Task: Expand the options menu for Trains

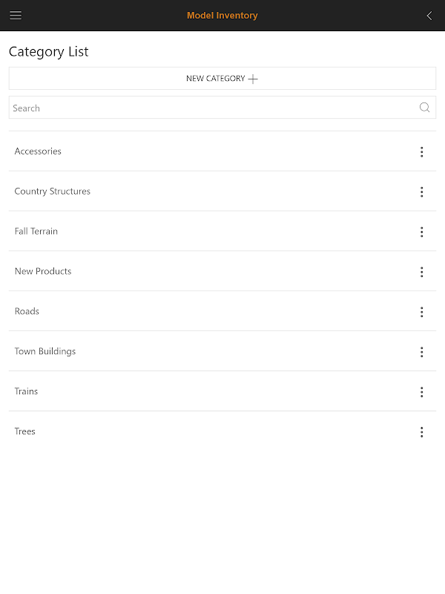Action: [x=421, y=392]
